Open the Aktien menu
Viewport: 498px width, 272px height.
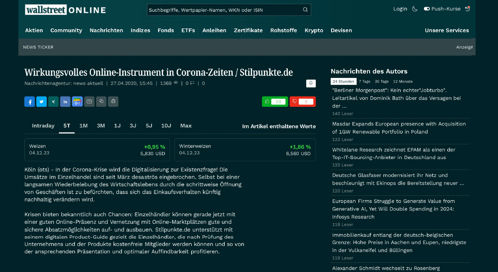pos(34,30)
